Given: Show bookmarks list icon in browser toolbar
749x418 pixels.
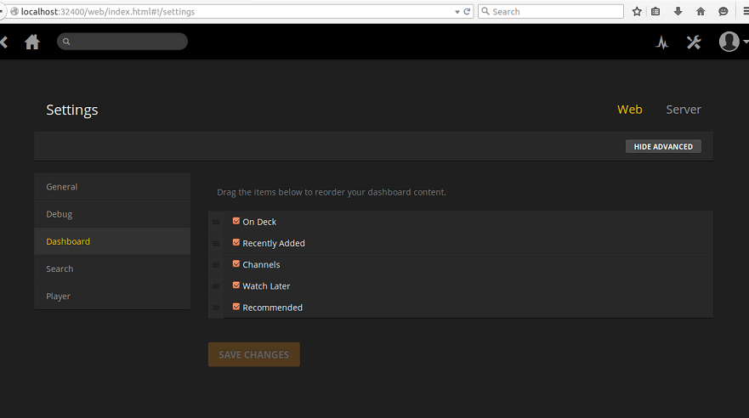Looking at the screenshot, I should 655,11.
